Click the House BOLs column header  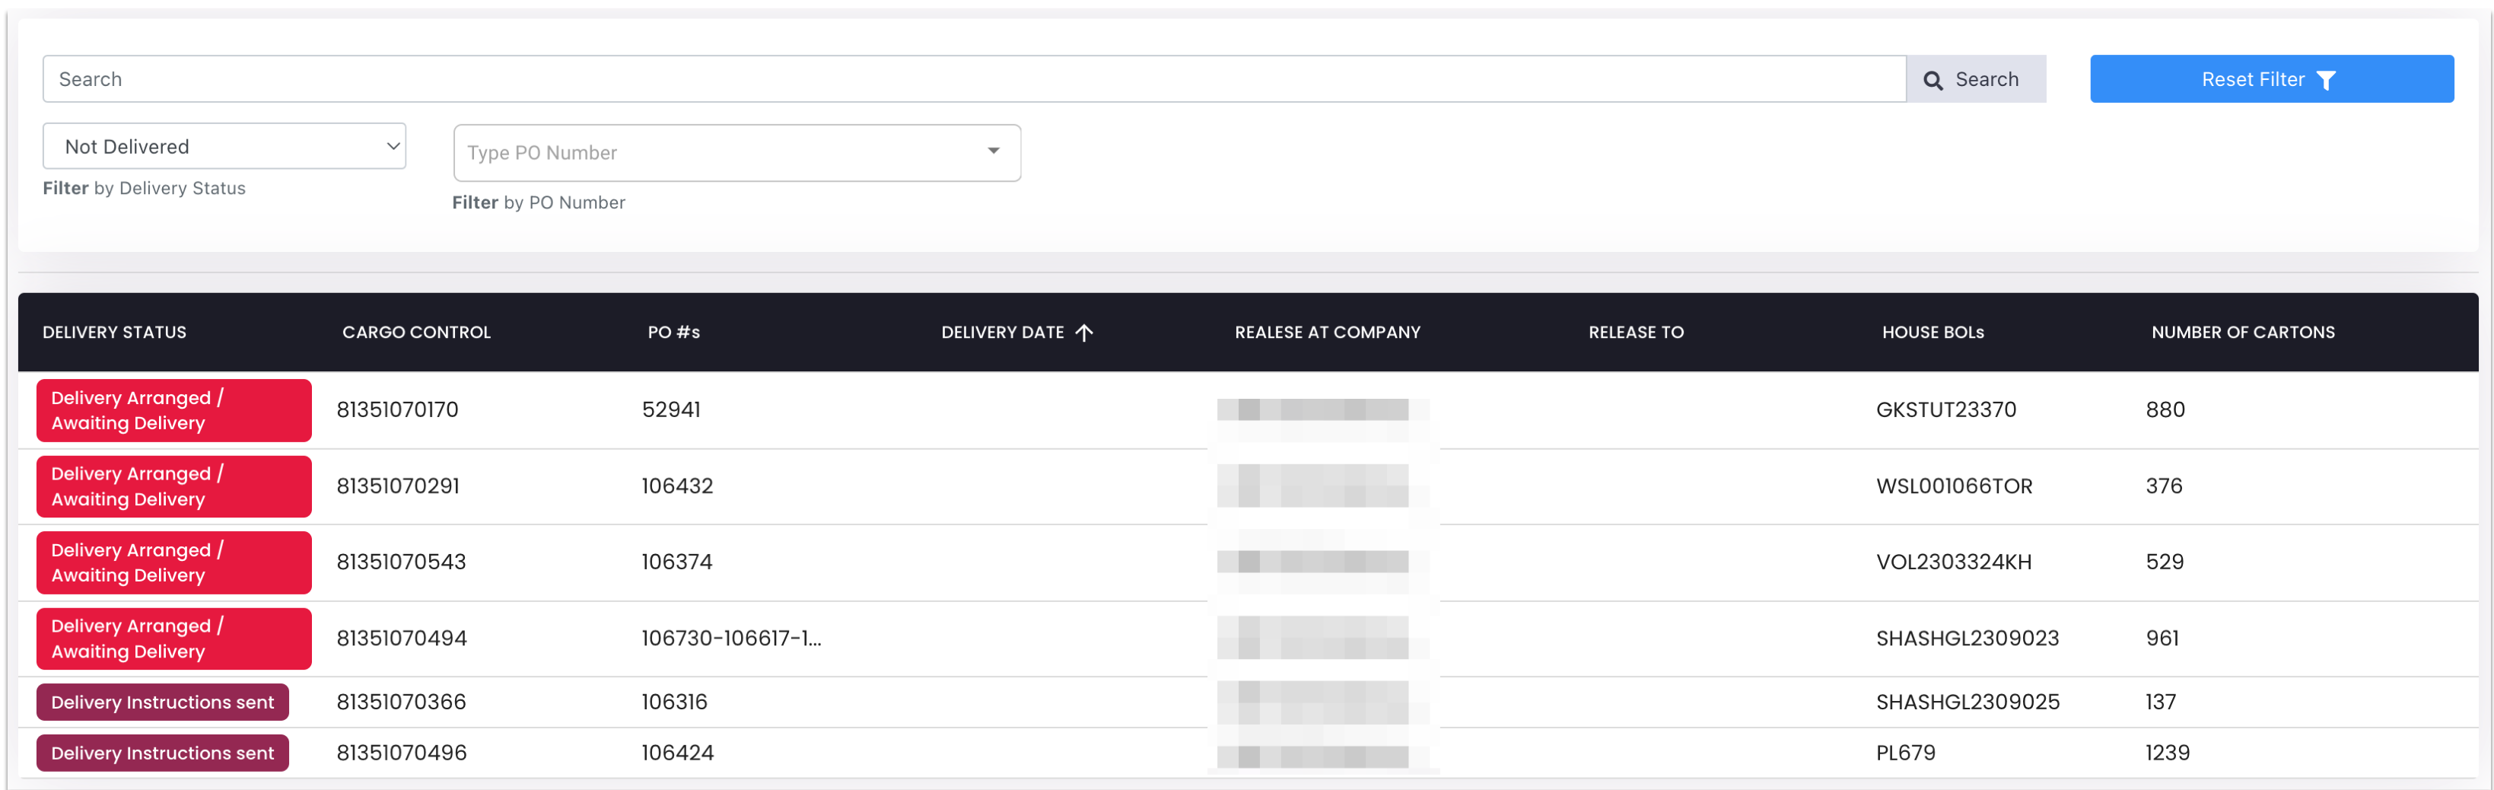1933,332
